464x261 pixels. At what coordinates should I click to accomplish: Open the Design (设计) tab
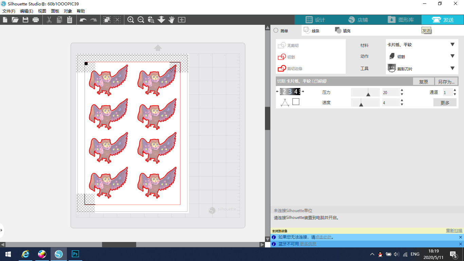pos(316,20)
